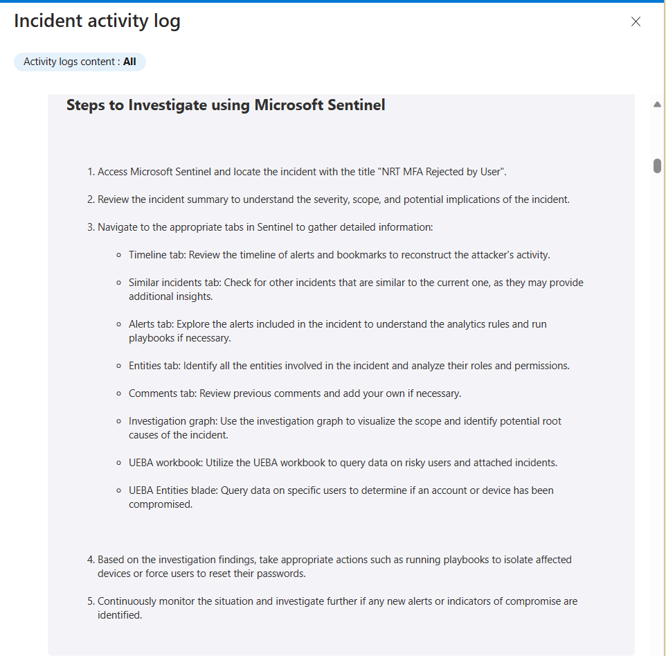Click step 2 about reviewing incident summary
The width and height of the screenshot is (666, 656).
[333, 200]
